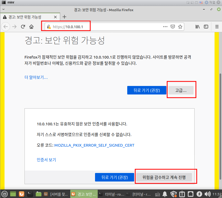Open the update manager shield icon
Image resolution: width=222 pixels, height=198 pixels.
click(174, 194)
